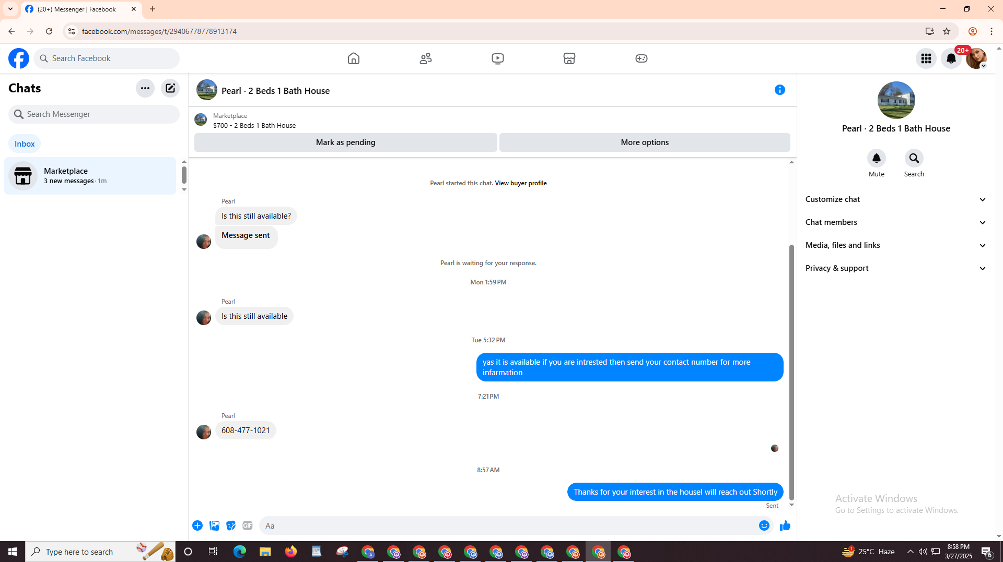Mute the conversation with bell icon
Image resolution: width=1003 pixels, height=562 pixels.
[x=877, y=158]
